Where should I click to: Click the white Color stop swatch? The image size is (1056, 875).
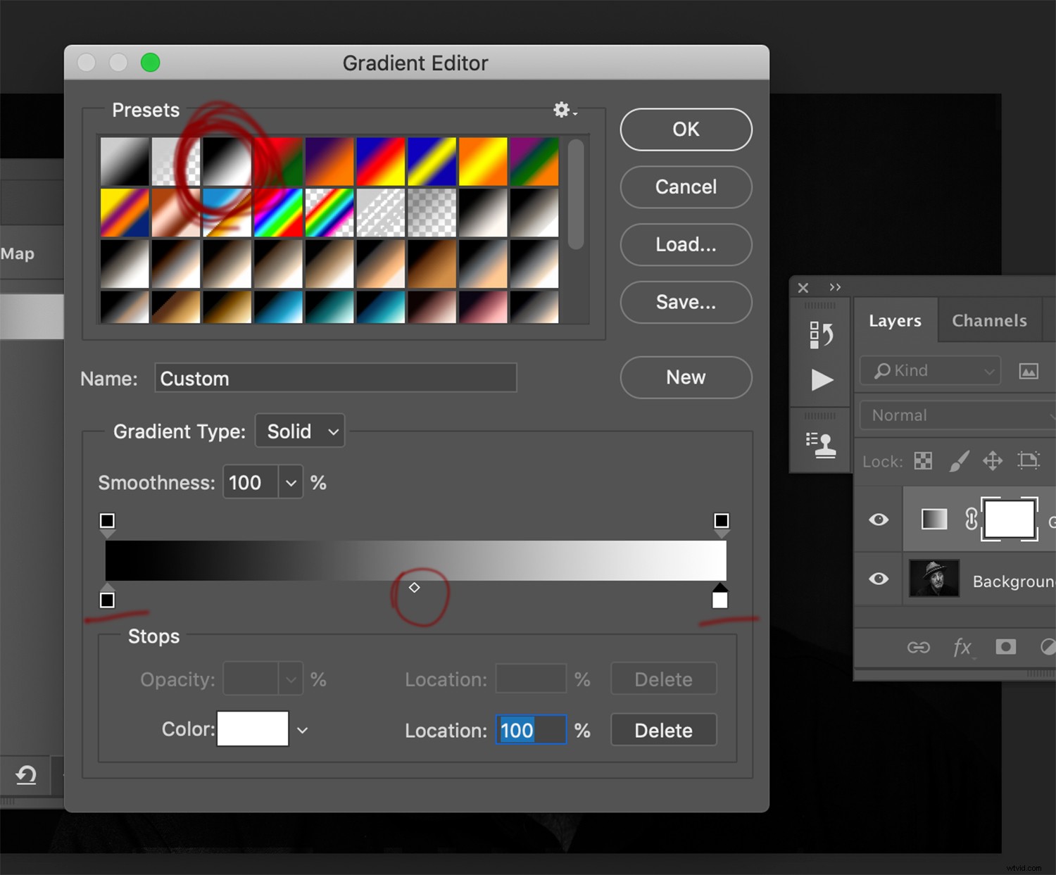click(253, 729)
